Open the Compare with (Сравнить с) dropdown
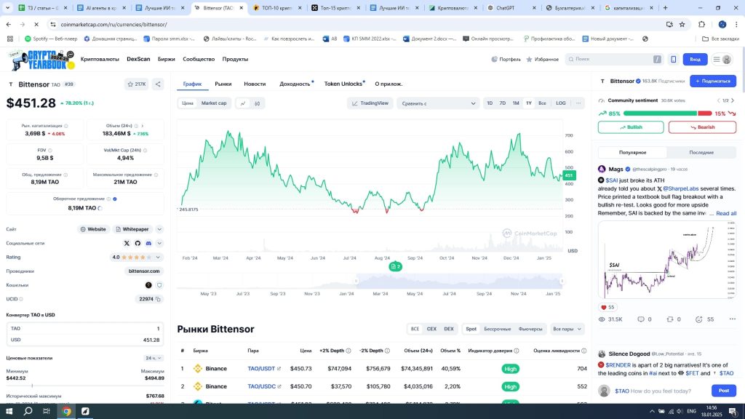Screen dimensions: 745x419 [437, 103]
